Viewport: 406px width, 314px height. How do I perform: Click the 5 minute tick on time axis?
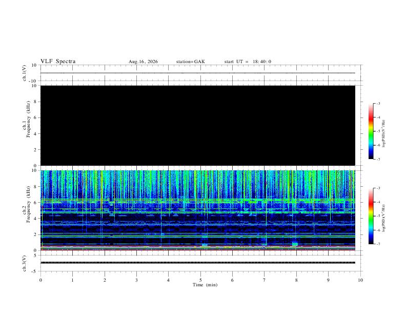tap(200, 280)
